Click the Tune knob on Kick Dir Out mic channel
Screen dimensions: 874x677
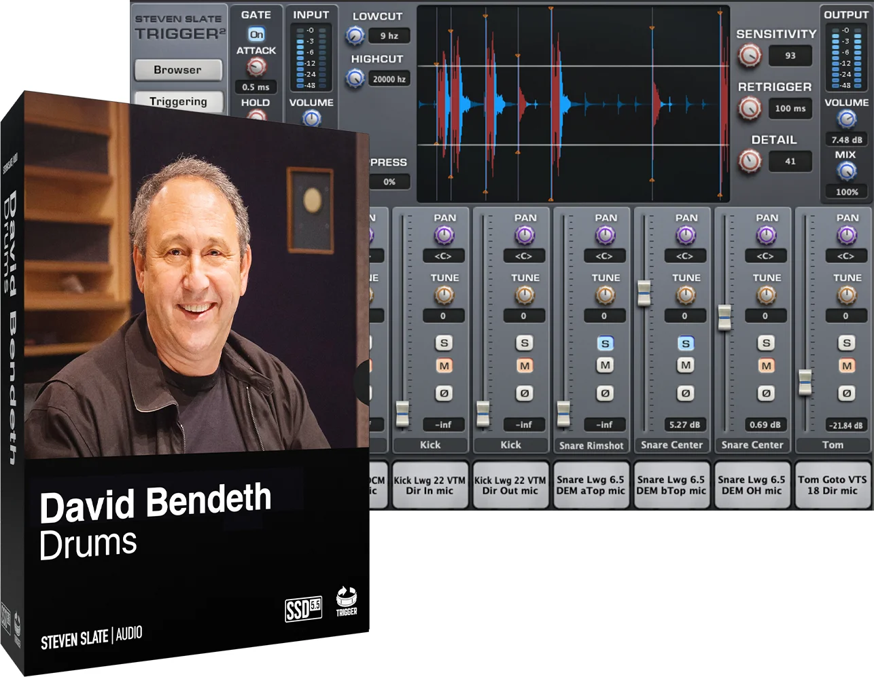click(x=525, y=295)
